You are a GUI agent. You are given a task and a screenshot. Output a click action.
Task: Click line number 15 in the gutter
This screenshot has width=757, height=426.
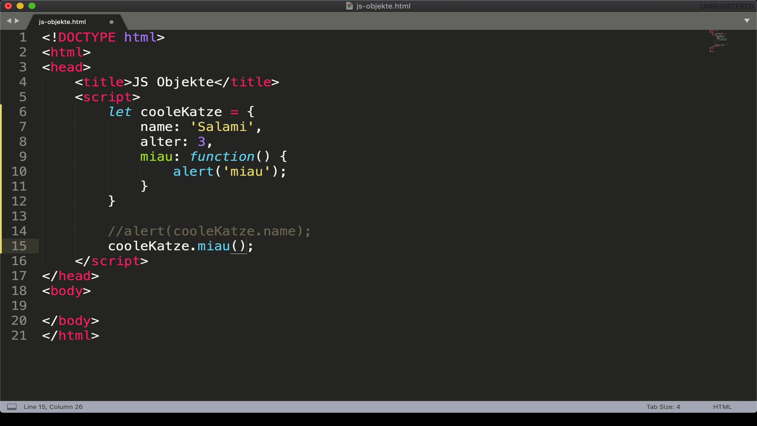[x=20, y=246]
